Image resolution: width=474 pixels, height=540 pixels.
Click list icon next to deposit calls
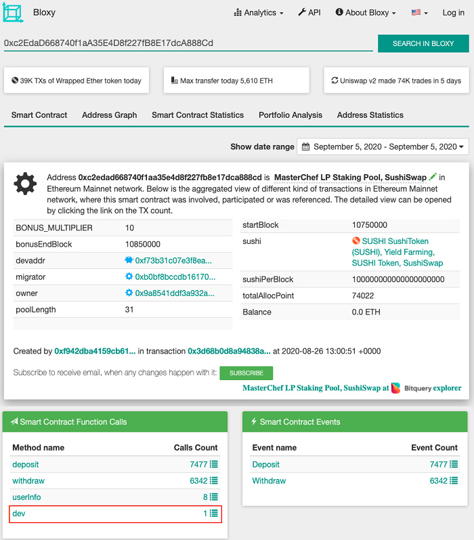coord(214,464)
